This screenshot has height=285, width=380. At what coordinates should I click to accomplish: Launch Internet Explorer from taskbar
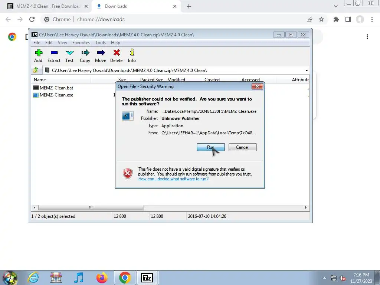[x=33, y=278]
